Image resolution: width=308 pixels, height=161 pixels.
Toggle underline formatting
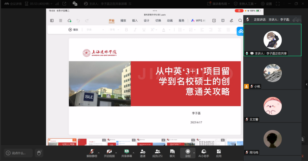click(x=144, y=30)
